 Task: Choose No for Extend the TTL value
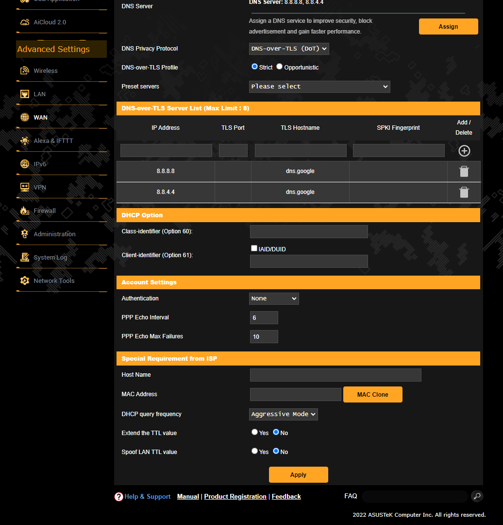point(276,432)
